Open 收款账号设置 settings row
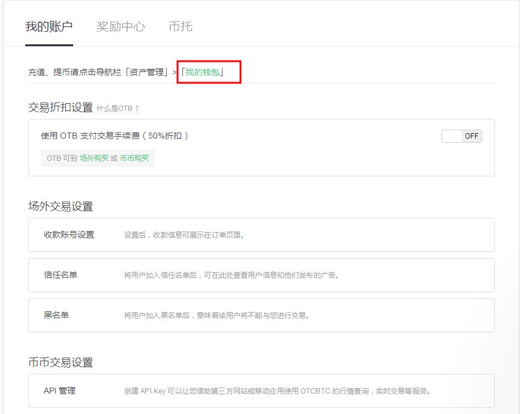The height and width of the screenshot is (414, 520). tap(69, 235)
